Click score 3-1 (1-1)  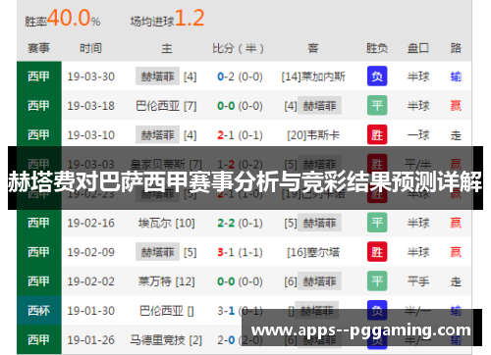pyautogui.click(x=240, y=252)
